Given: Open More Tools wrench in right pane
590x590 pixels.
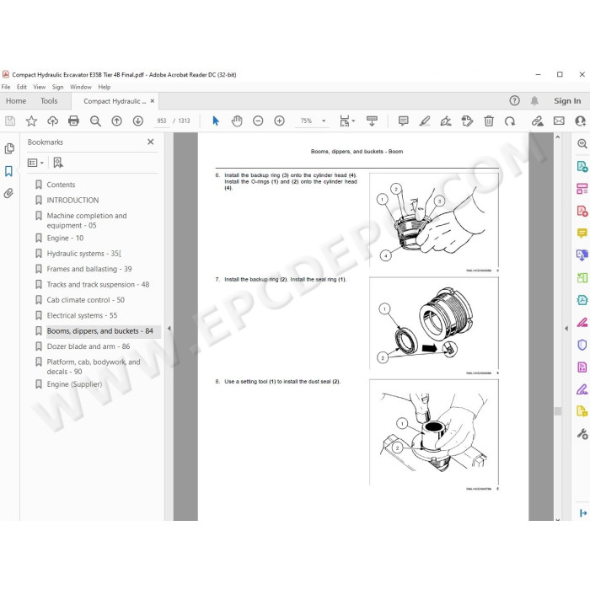Looking at the screenshot, I should [582, 434].
